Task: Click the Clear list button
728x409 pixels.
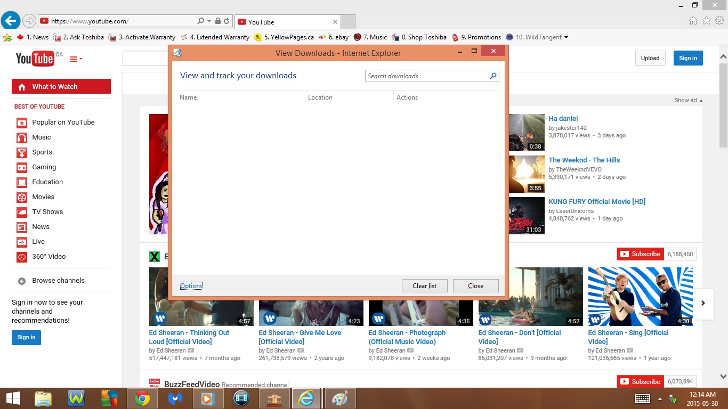Action: click(425, 286)
